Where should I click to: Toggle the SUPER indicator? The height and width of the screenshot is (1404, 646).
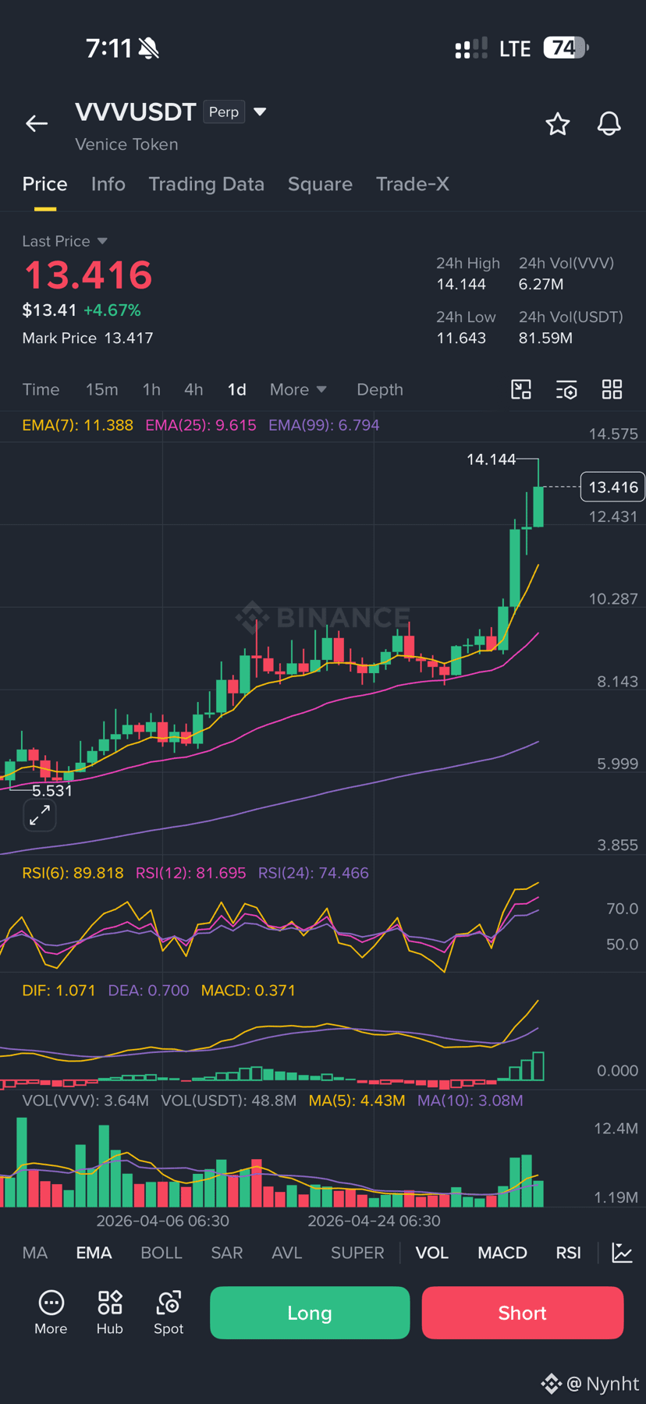[x=357, y=1253]
